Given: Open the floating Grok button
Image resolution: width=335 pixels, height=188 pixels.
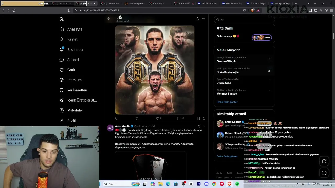Looking at the screenshot, I should pyautogui.click(x=324, y=161).
